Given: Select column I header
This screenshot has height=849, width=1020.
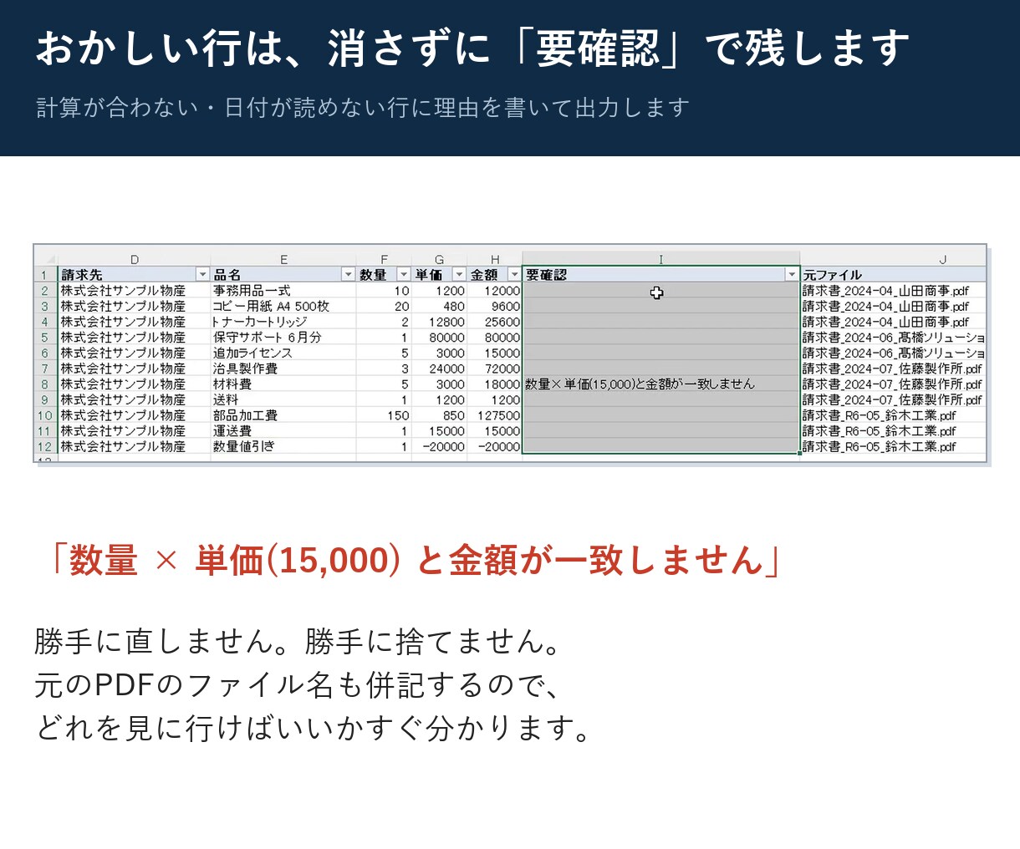Looking at the screenshot, I should 660,259.
